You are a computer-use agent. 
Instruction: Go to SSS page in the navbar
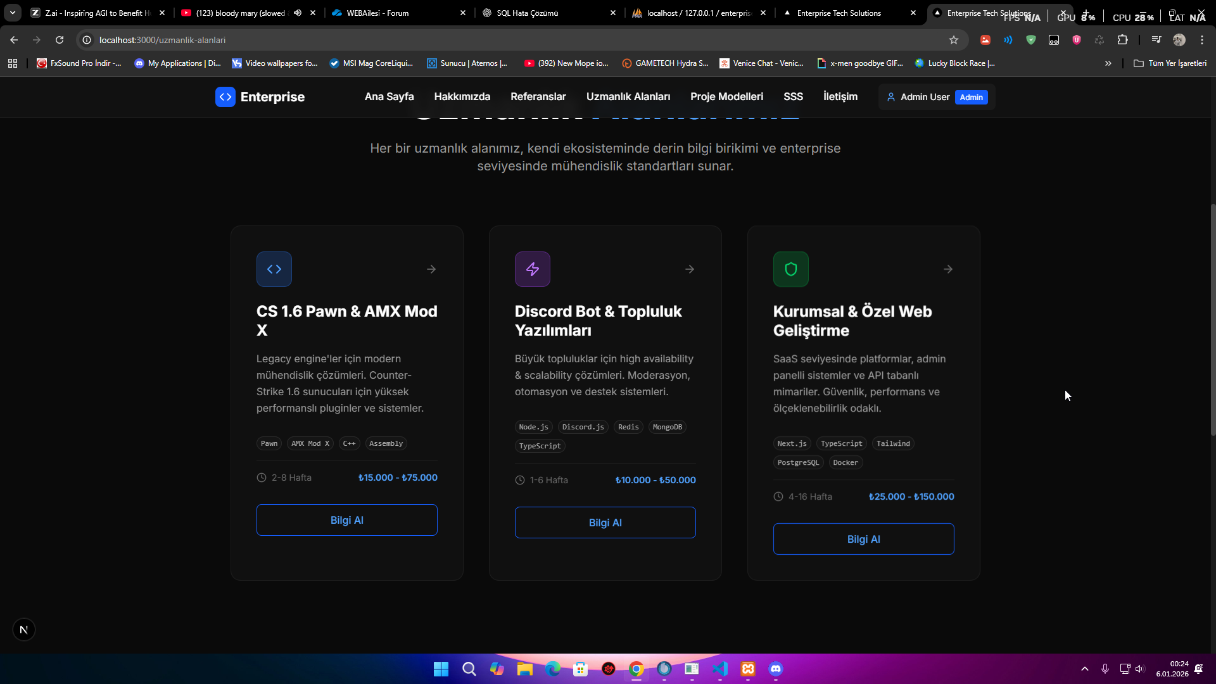pyautogui.click(x=794, y=96)
